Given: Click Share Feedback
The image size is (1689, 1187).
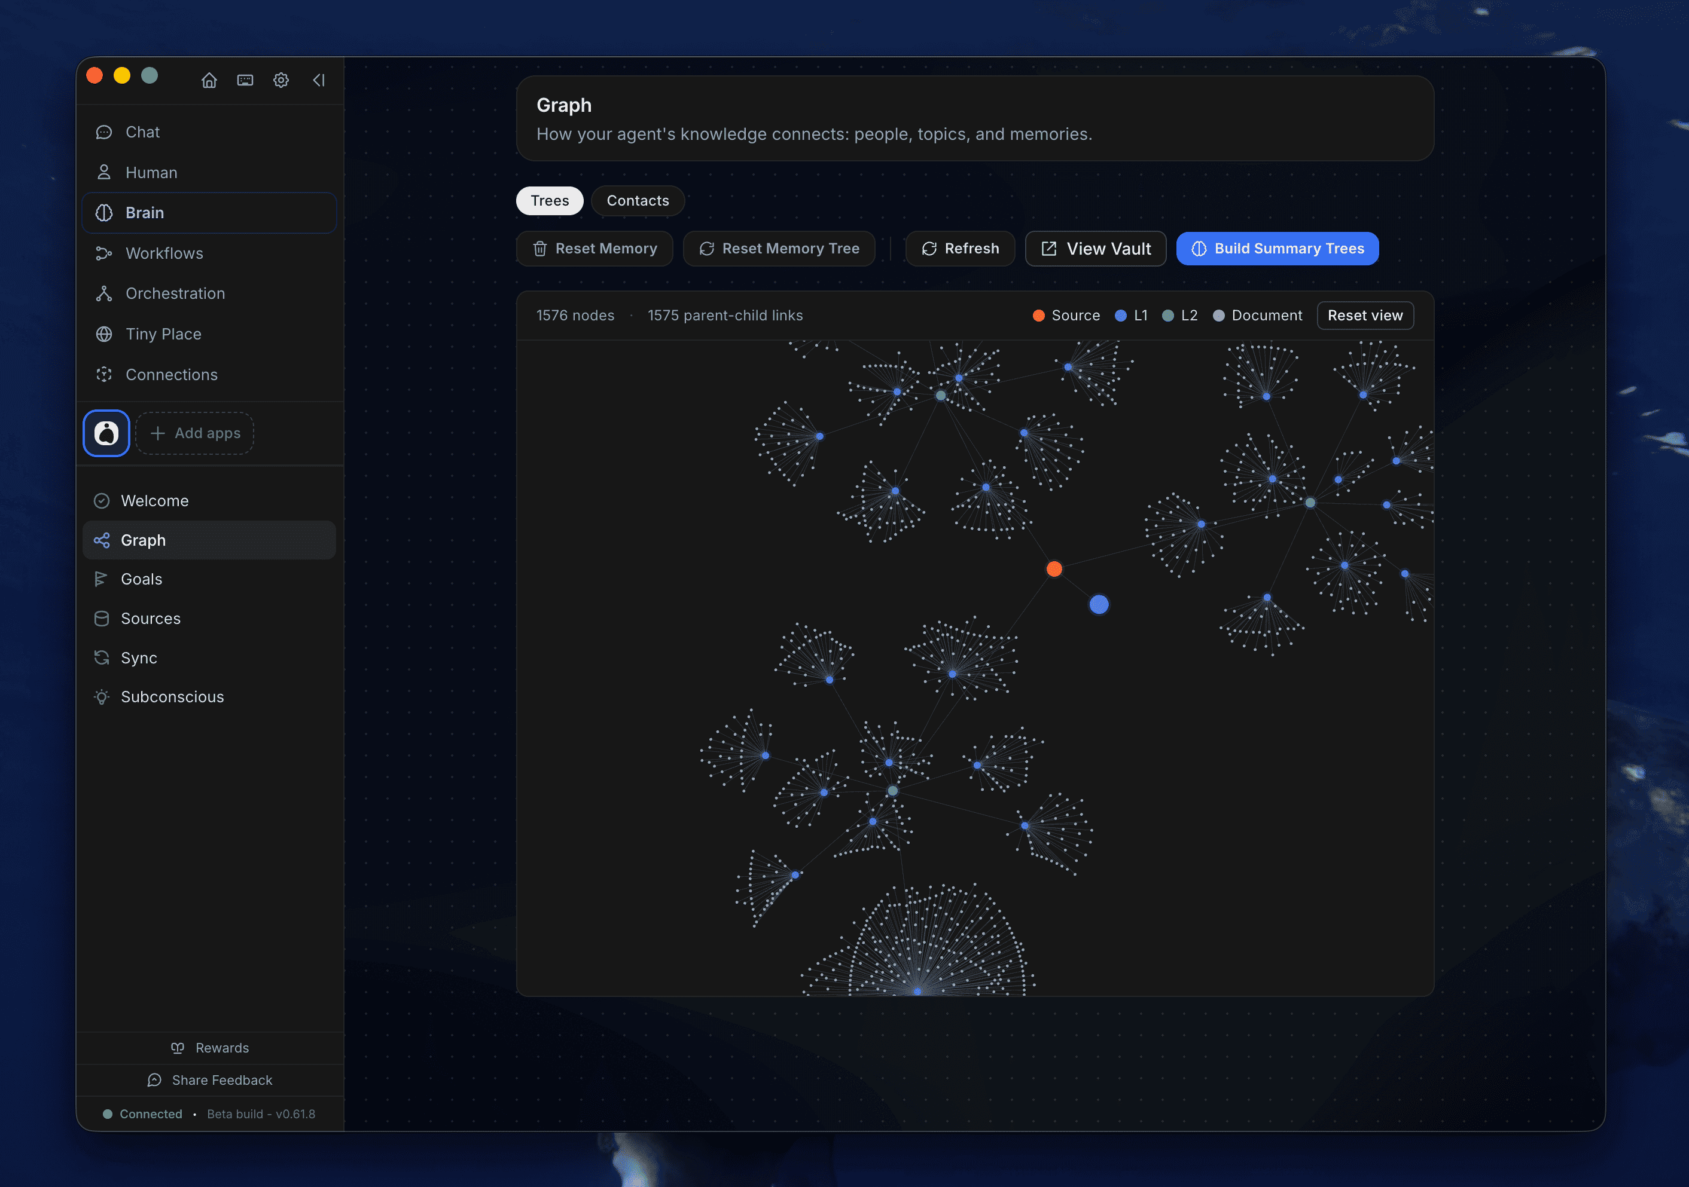Looking at the screenshot, I should pyautogui.click(x=211, y=1081).
